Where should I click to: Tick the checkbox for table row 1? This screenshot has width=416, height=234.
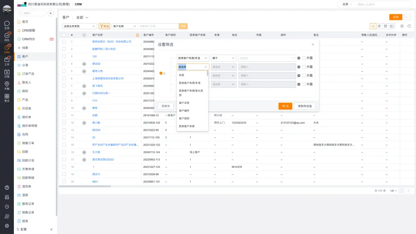click(x=64, y=42)
